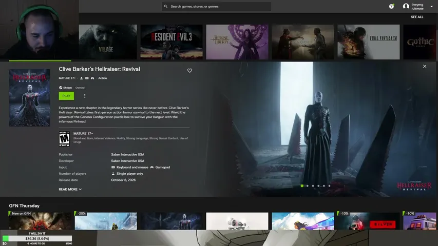Select the sixth carousel dot
This screenshot has height=246, width=438.
tap(329, 186)
